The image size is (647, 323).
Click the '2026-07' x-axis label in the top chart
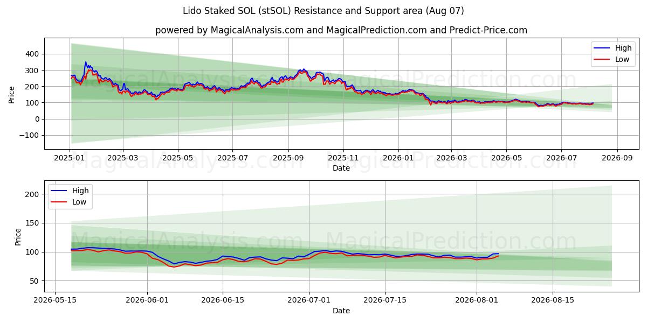561,158
